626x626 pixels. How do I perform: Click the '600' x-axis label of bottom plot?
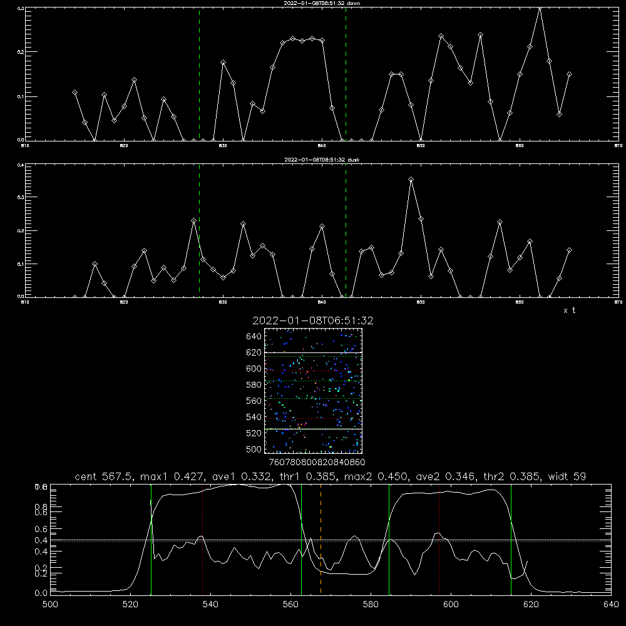tap(451, 605)
